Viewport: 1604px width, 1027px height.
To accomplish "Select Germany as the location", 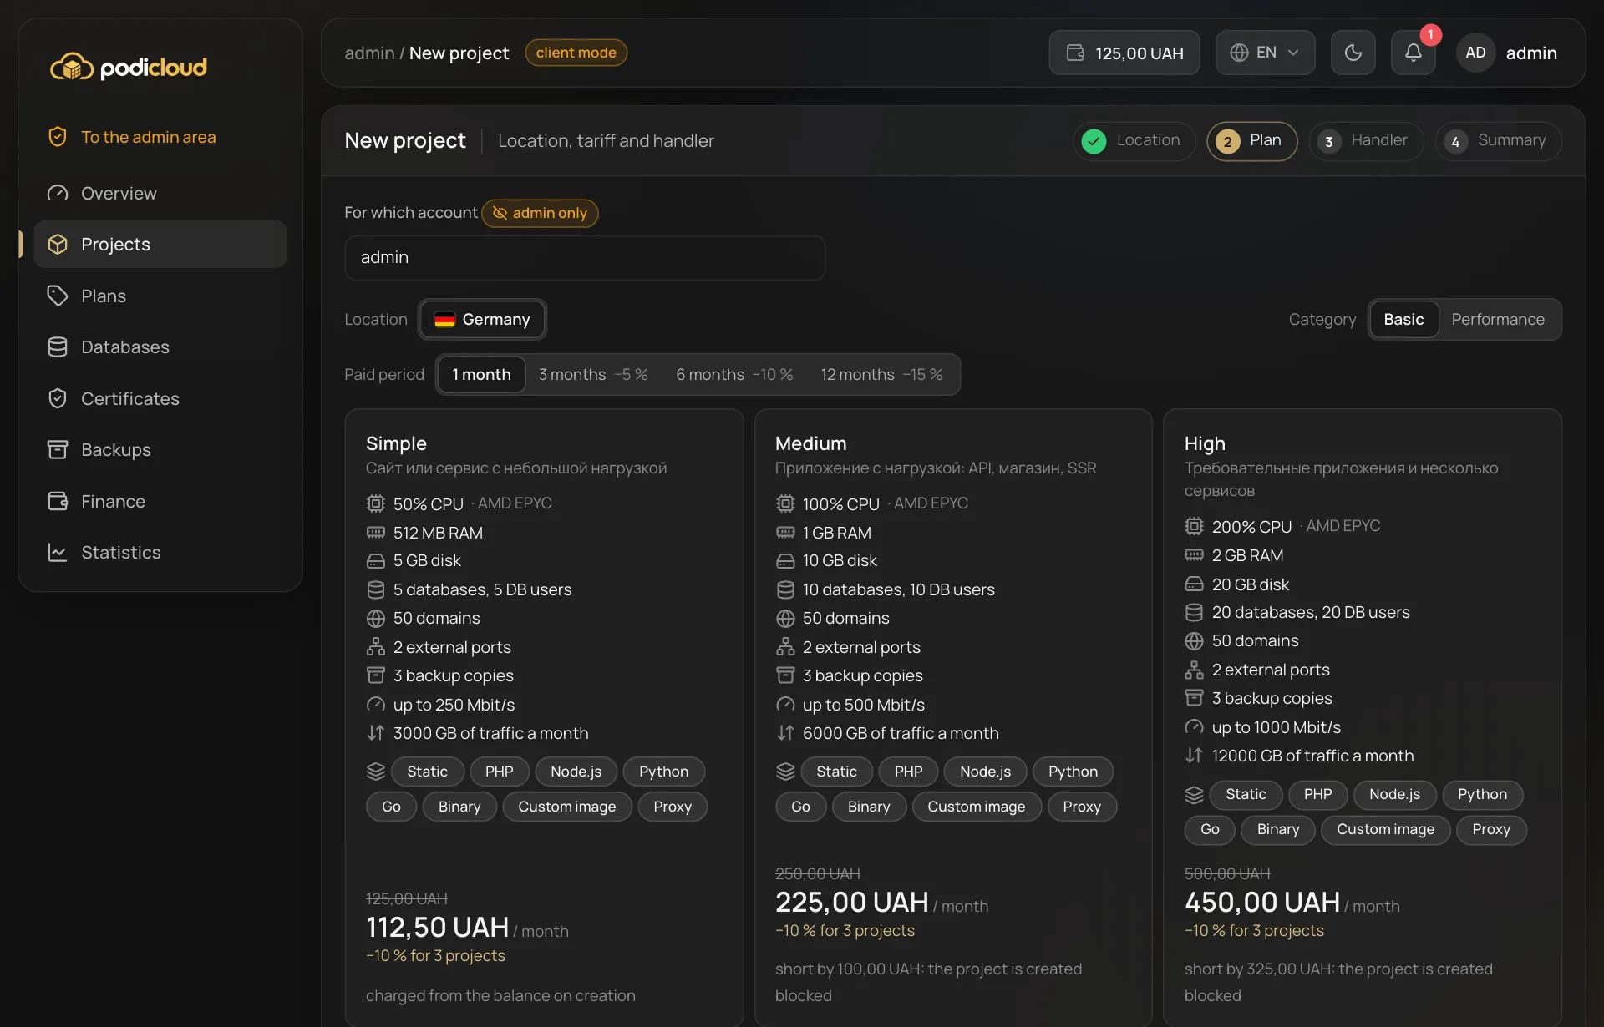I will 482,319.
